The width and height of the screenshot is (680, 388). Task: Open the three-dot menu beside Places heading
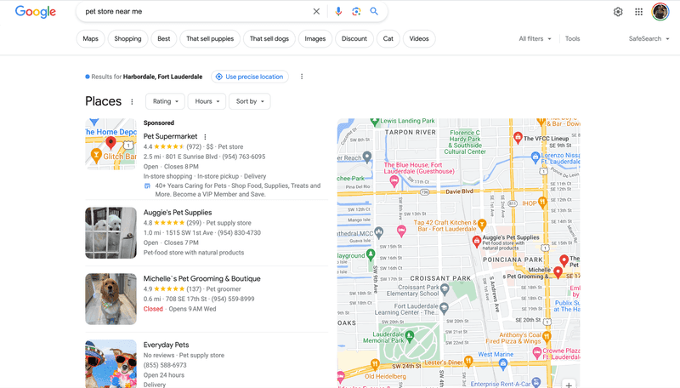point(132,102)
